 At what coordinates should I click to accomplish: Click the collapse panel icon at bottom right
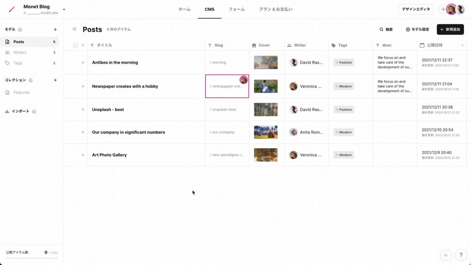[x=446, y=255]
